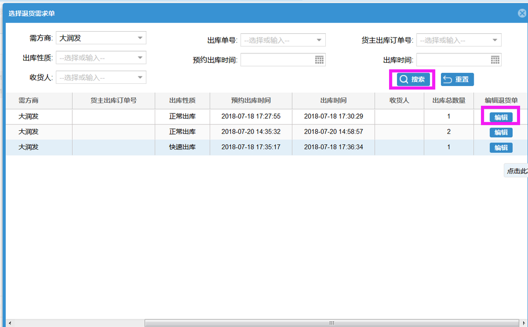Image resolution: width=528 pixels, height=327 pixels.
Task: Open calendar picker for 预约出库时间
Action: 319,60
